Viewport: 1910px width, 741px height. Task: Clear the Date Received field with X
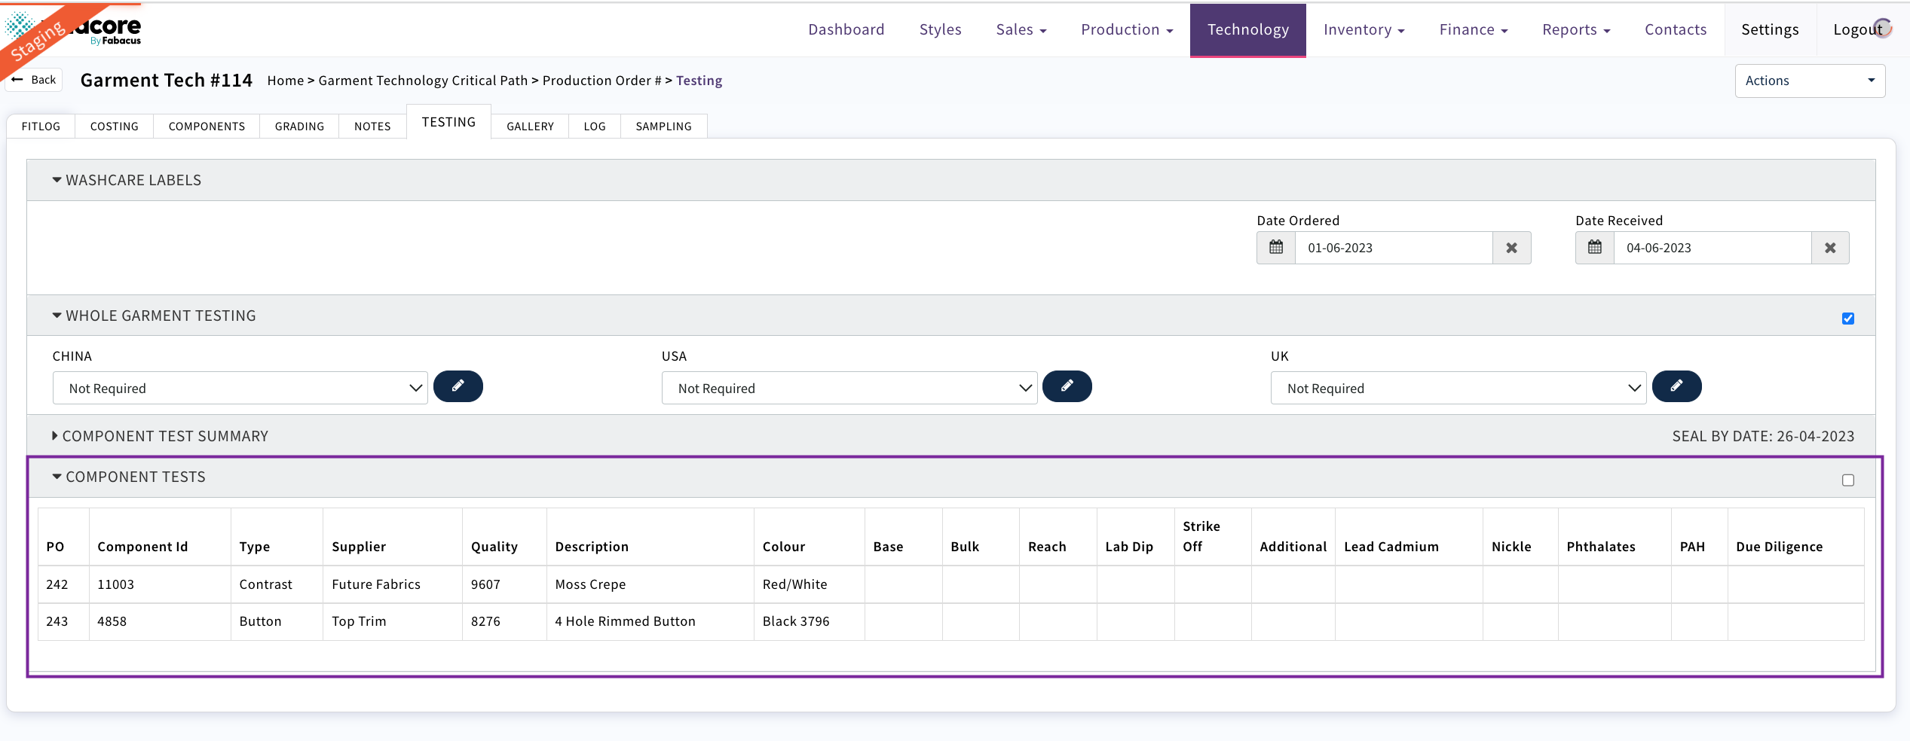coord(1830,248)
